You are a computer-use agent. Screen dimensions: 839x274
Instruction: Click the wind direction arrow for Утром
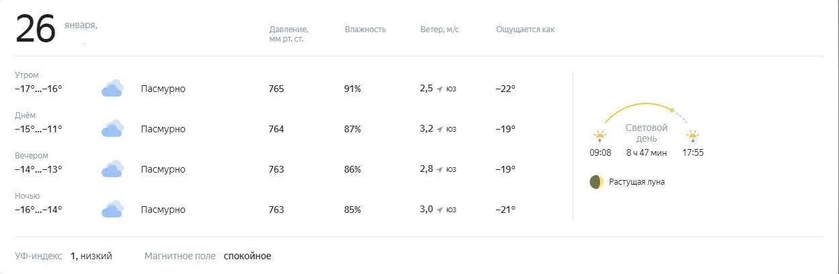(440, 89)
